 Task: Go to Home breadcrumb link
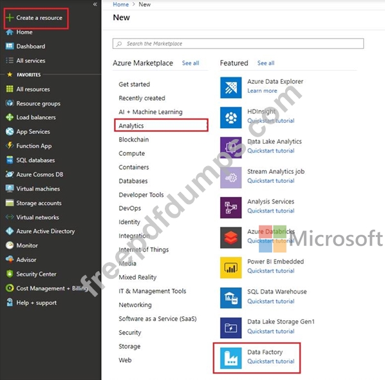tap(120, 5)
